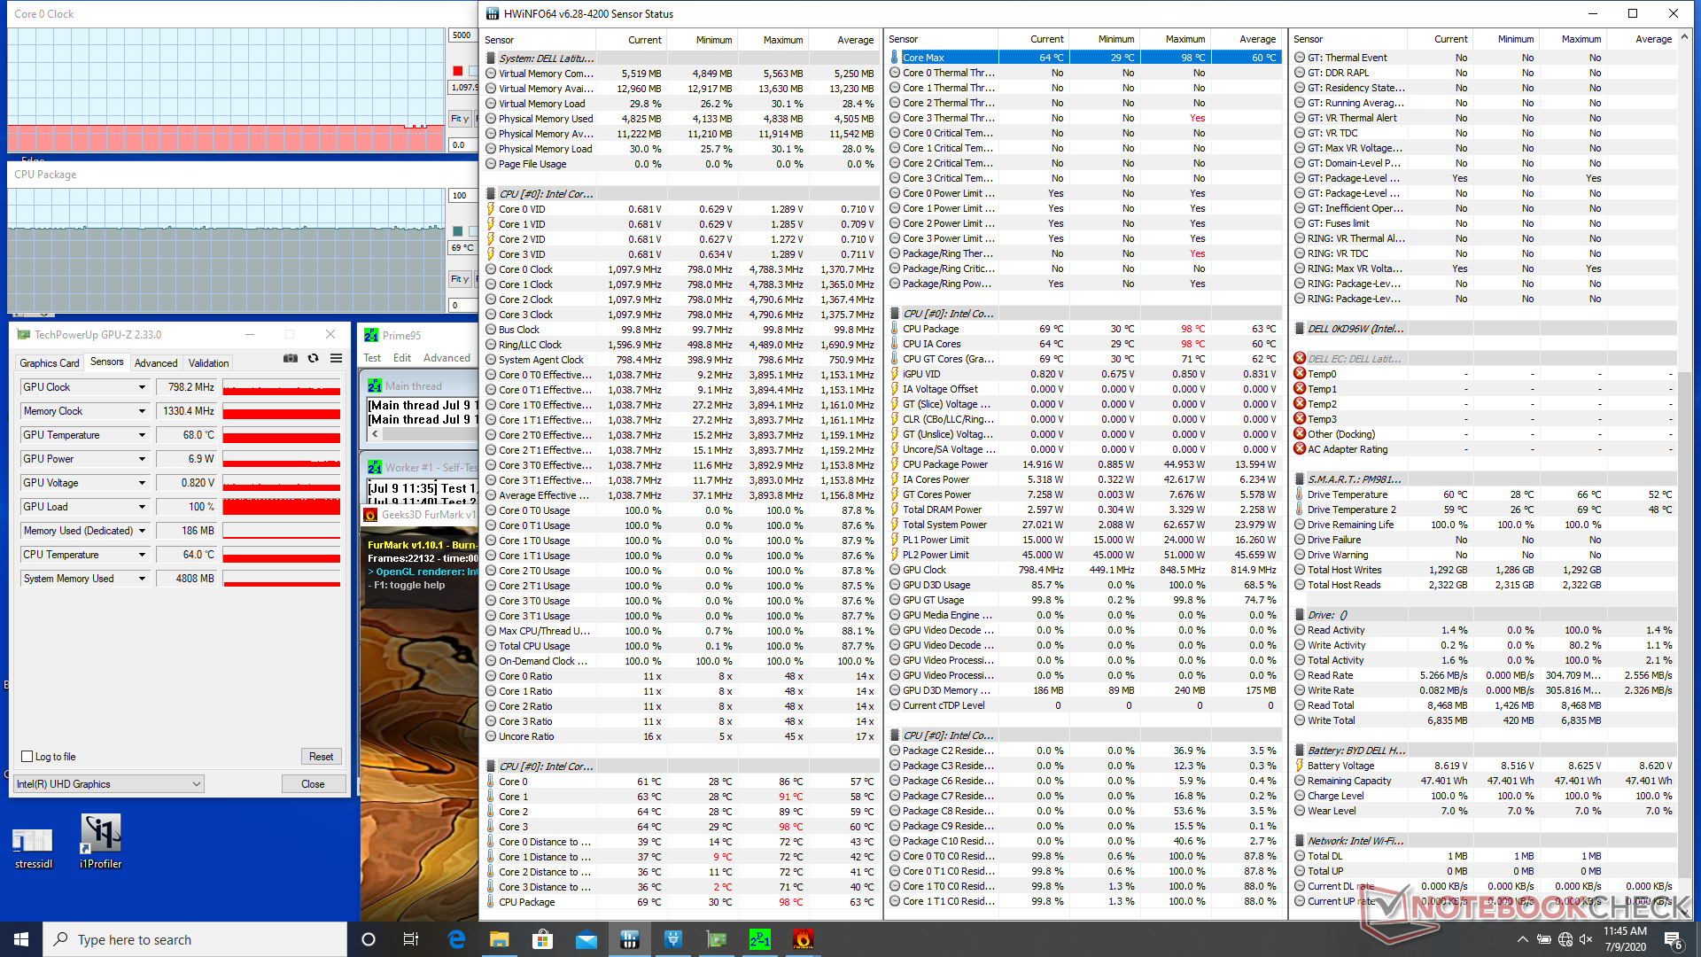Select the Battery Voltage sensor row
Image resolution: width=1701 pixels, height=957 pixels.
click(1484, 766)
